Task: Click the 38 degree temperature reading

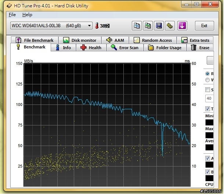Action: (x=105, y=26)
